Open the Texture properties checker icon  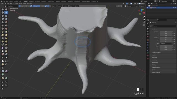[x=148, y=59]
